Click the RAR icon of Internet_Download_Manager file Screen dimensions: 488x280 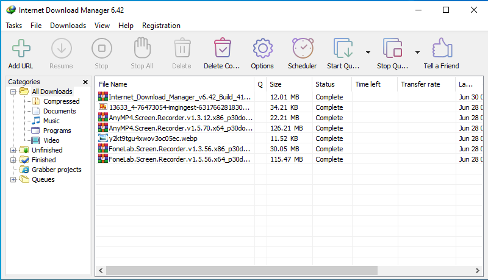[x=103, y=96]
